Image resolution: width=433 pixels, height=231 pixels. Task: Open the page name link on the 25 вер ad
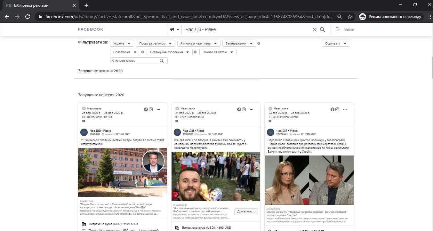[x=100, y=131]
